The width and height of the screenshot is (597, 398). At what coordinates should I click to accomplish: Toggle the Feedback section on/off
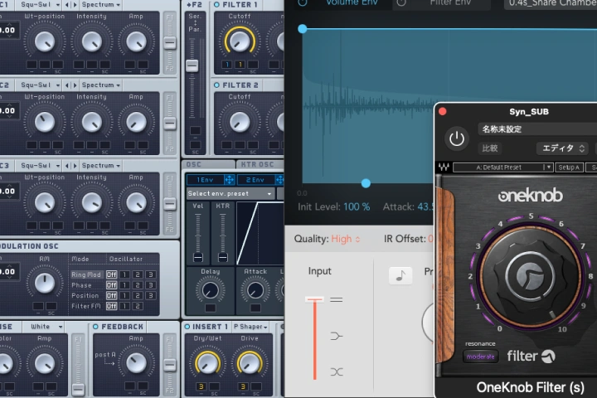tap(95, 327)
